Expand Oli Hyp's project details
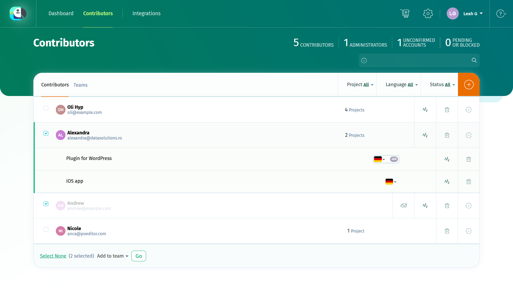 tap(469, 110)
